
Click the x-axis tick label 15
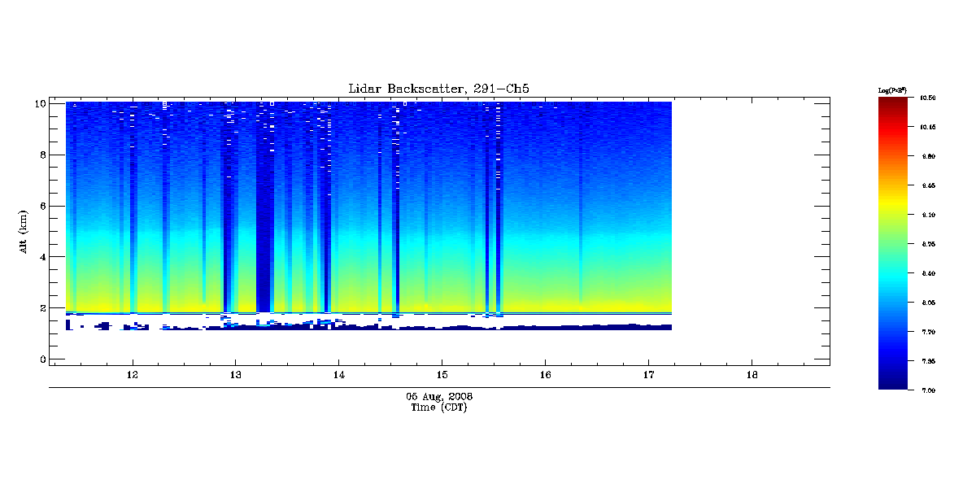pos(442,376)
